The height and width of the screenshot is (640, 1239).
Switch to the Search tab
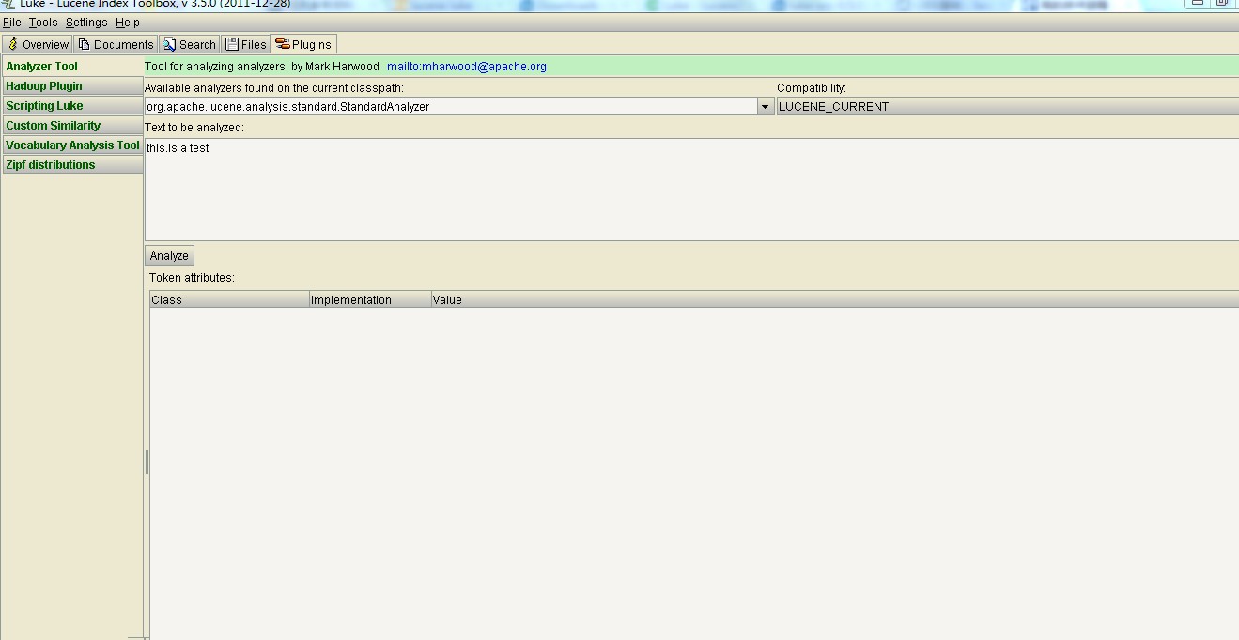click(x=190, y=44)
